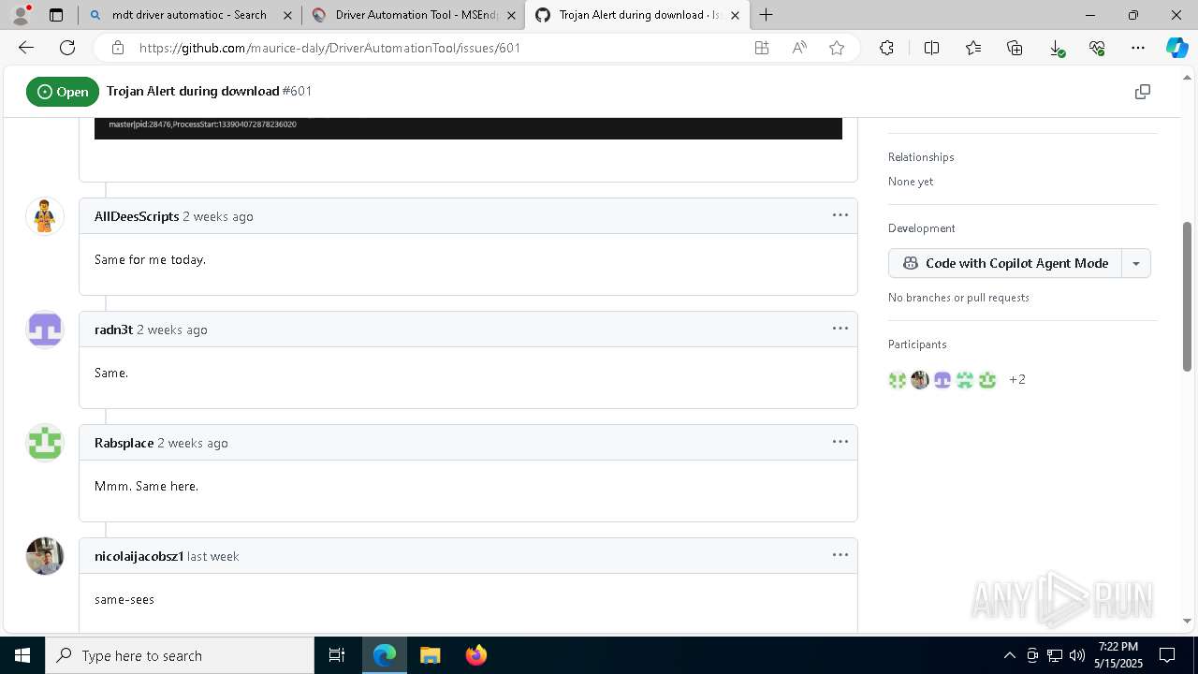Open AllDeesScripts avatar
The image size is (1198, 674).
(x=44, y=216)
